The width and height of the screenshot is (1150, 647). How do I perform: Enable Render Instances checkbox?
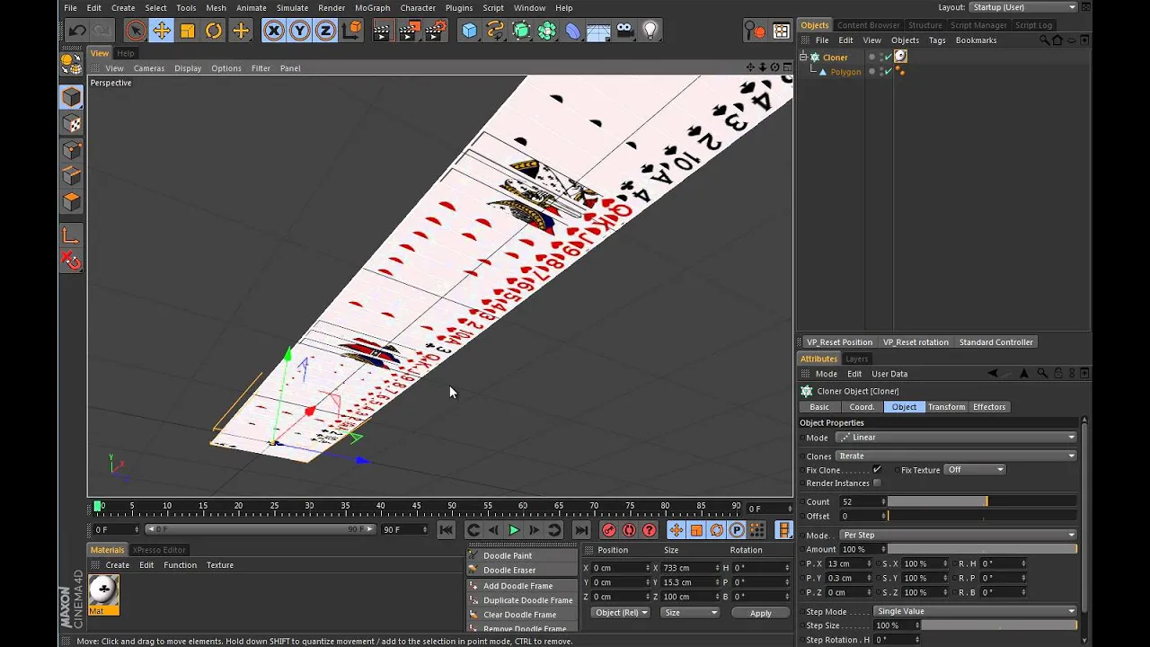(877, 483)
